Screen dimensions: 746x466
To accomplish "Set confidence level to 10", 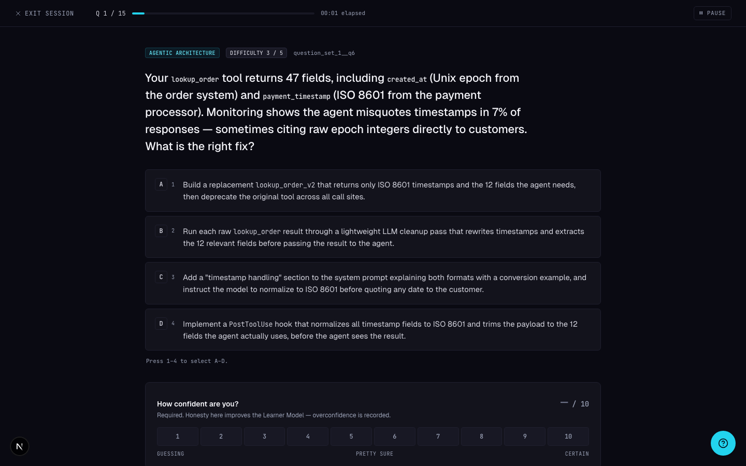I will pos(568,436).
